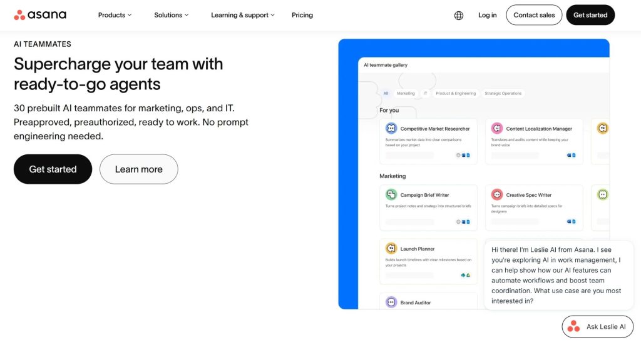Click Get started in the header
This screenshot has height=360, width=641.
coord(590,15)
